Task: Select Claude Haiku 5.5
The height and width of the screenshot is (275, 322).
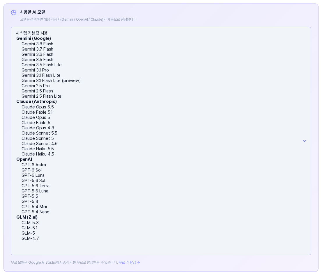Action: point(38,149)
